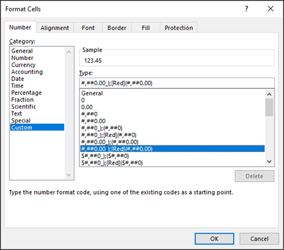This screenshot has height=250, width=284.
Task: Switch to the Alignment tab
Action: coord(55,28)
